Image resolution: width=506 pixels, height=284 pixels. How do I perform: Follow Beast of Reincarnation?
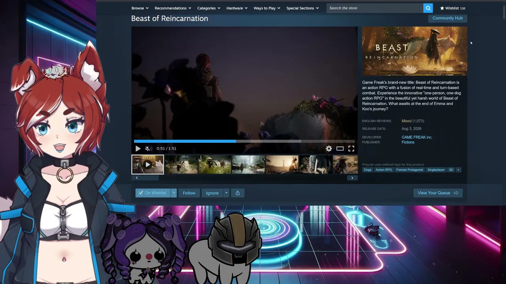click(x=189, y=193)
